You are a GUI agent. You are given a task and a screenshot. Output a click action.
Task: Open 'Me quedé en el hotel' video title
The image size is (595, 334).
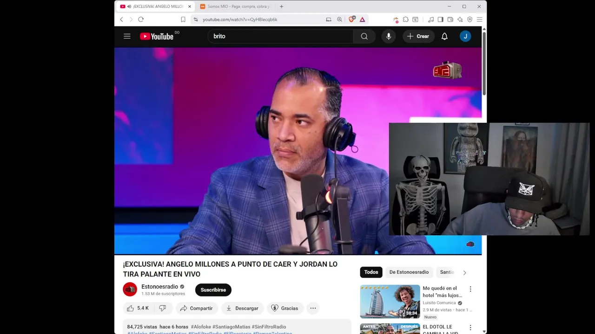click(442, 292)
